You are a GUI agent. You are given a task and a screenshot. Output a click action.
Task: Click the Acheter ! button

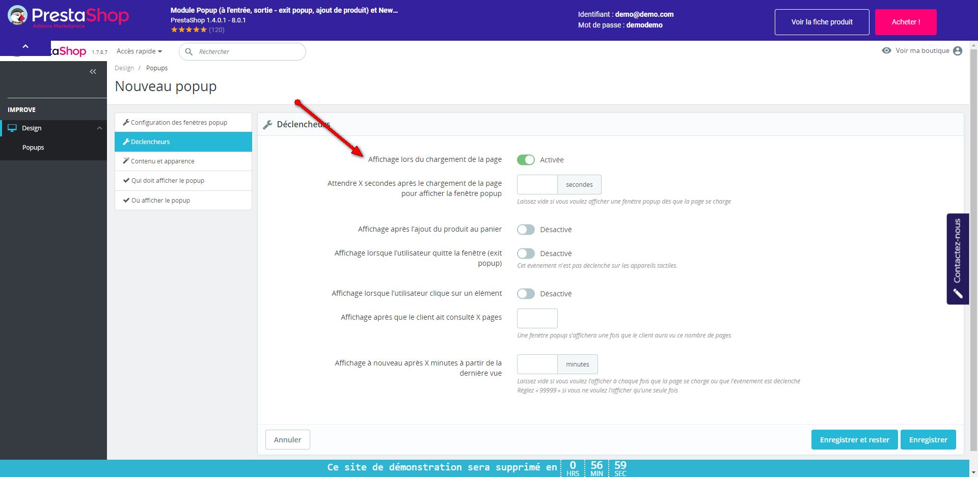point(906,22)
